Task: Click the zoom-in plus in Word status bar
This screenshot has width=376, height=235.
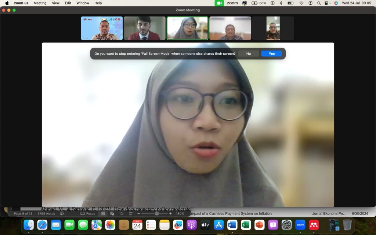Action: tap(170, 213)
